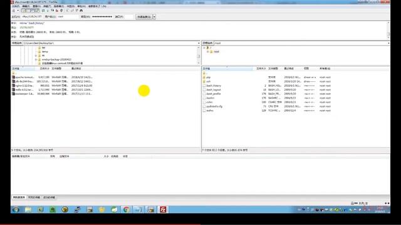
Task: Reconnect to last server icon
Action: point(61,11)
